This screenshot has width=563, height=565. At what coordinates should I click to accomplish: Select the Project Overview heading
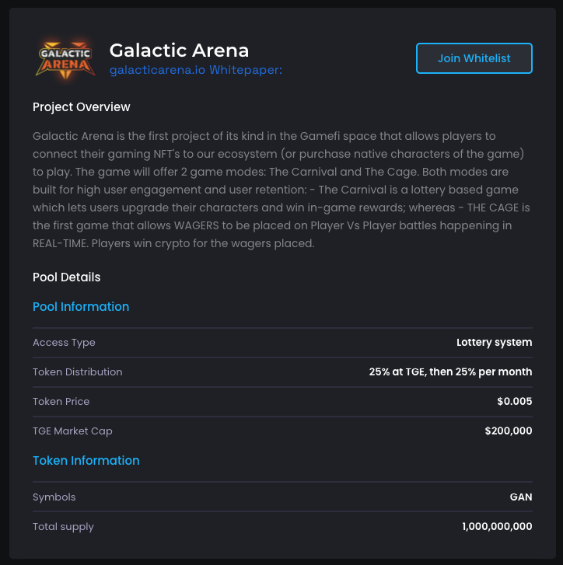click(x=82, y=106)
